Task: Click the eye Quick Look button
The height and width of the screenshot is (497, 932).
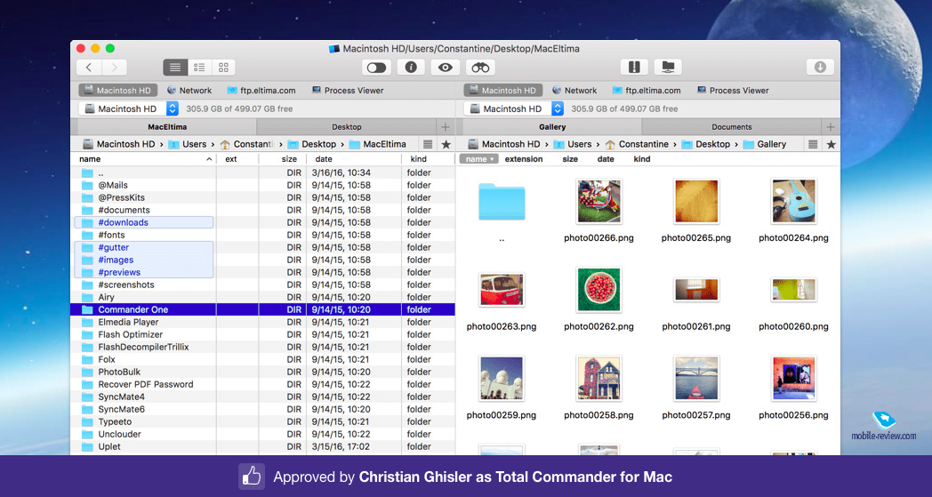Action: pyautogui.click(x=446, y=68)
